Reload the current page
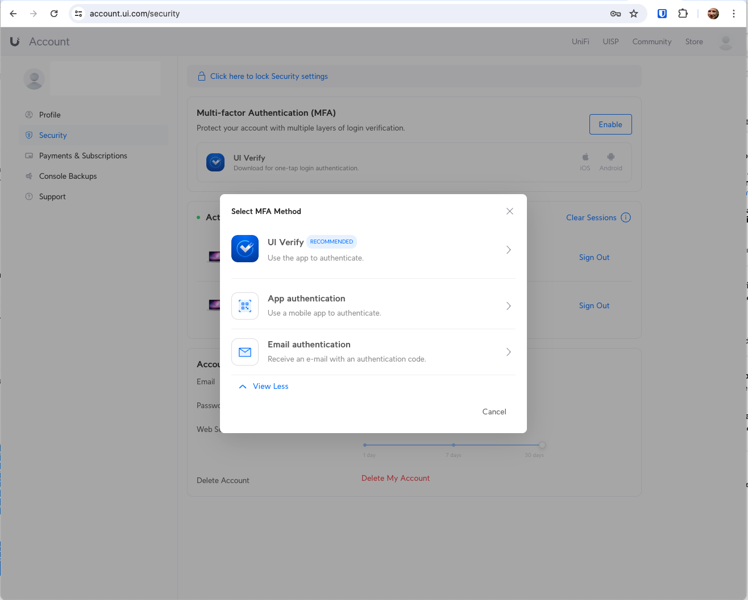748x600 pixels. pos(54,14)
